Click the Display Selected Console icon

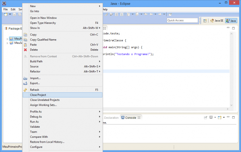pos(211,117)
